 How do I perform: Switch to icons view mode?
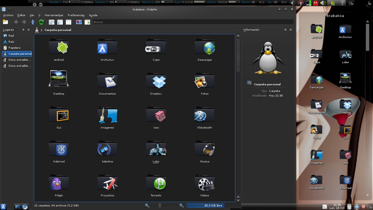[x=52, y=22]
